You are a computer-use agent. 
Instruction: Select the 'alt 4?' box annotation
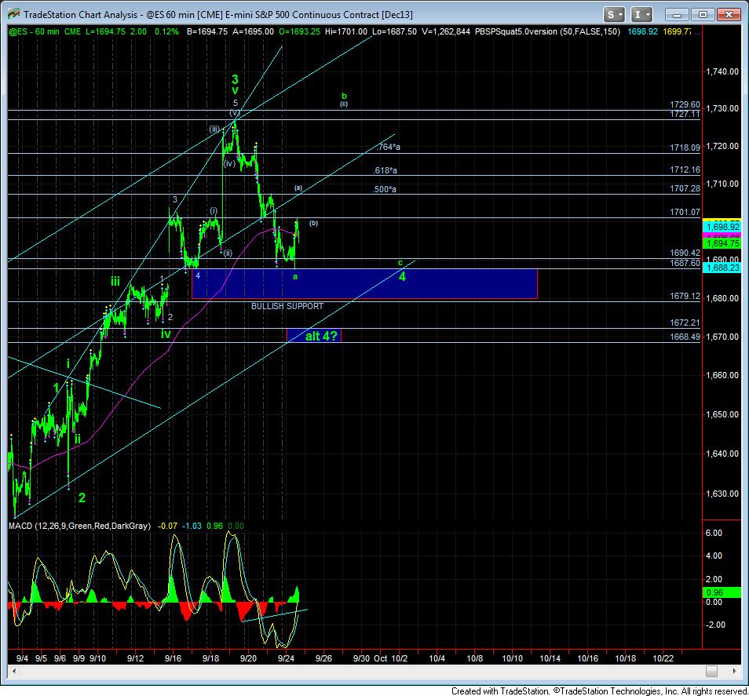tap(314, 335)
